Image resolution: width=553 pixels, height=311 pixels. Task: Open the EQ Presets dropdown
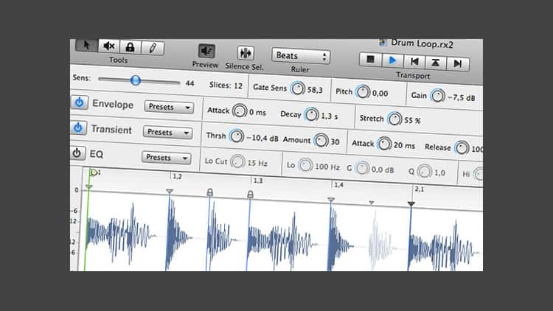coord(166,158)
